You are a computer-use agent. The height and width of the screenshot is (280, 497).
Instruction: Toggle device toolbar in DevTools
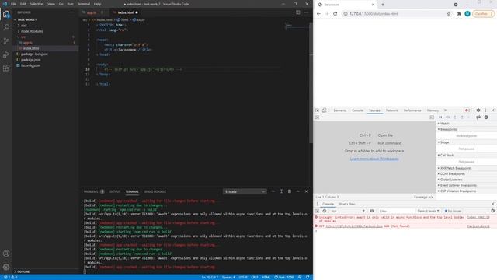click(325, 110)
